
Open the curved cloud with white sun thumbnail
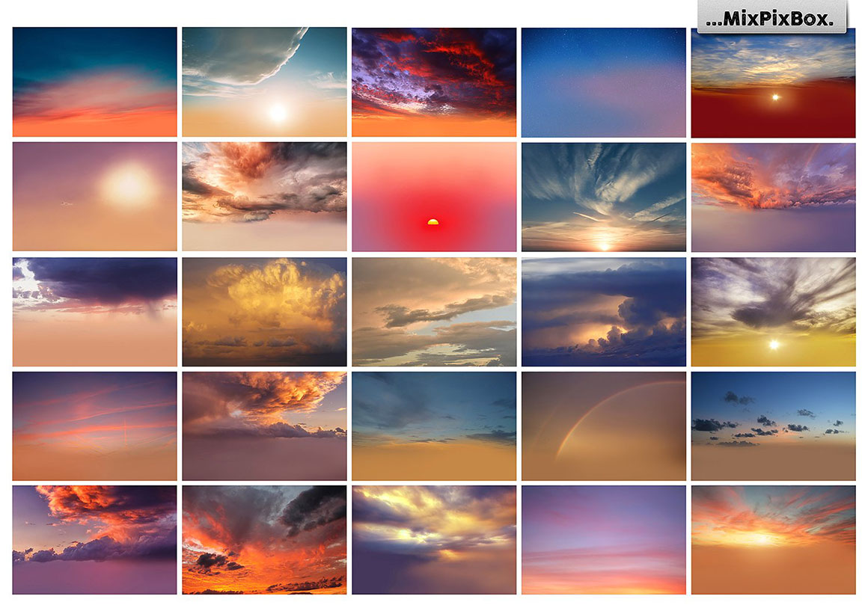pos(264,82)
